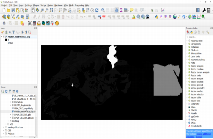Activate the Identify Features tool

tap(103, 10)
